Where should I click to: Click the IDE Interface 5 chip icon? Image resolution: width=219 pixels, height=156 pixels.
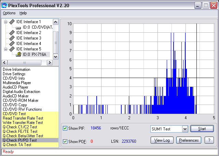point(12,49)
